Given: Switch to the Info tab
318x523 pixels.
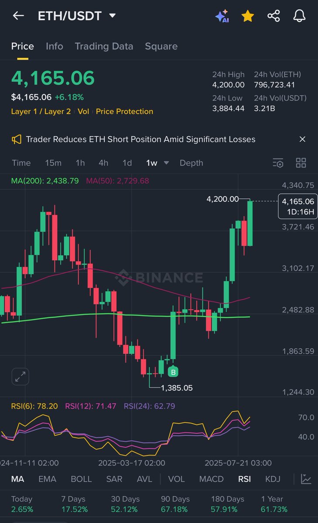Looking at the screenshot, I should 55,46.
